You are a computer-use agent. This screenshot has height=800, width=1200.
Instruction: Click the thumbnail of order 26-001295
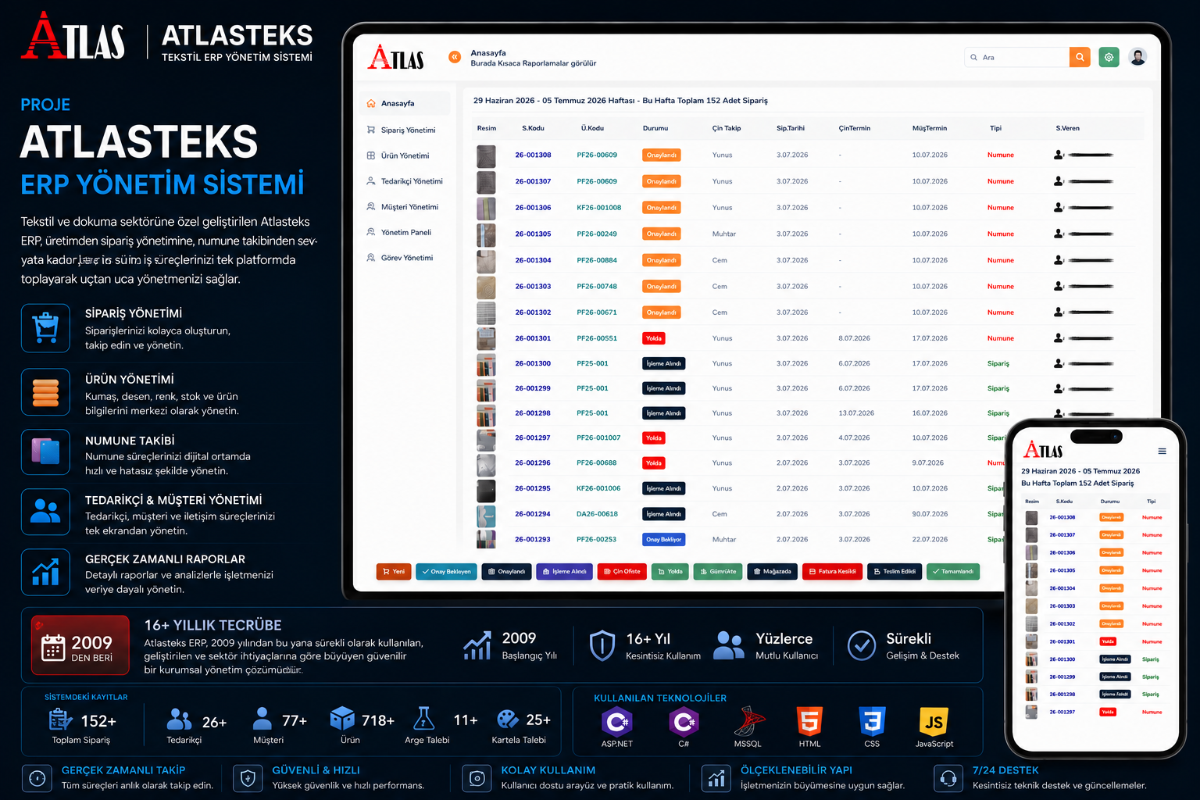[x=486, y=491]
